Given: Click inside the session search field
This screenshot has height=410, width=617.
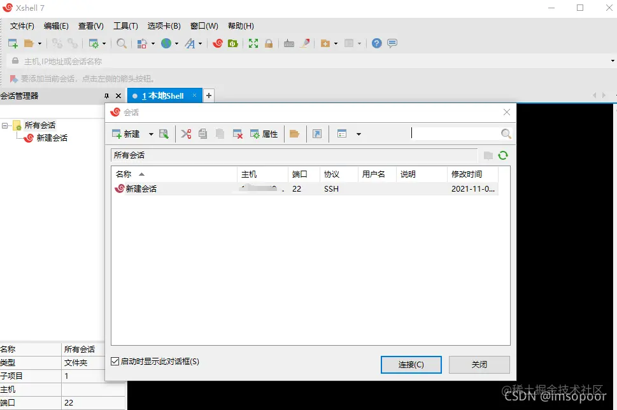Looking at the screenshot, I should (458, 134).
